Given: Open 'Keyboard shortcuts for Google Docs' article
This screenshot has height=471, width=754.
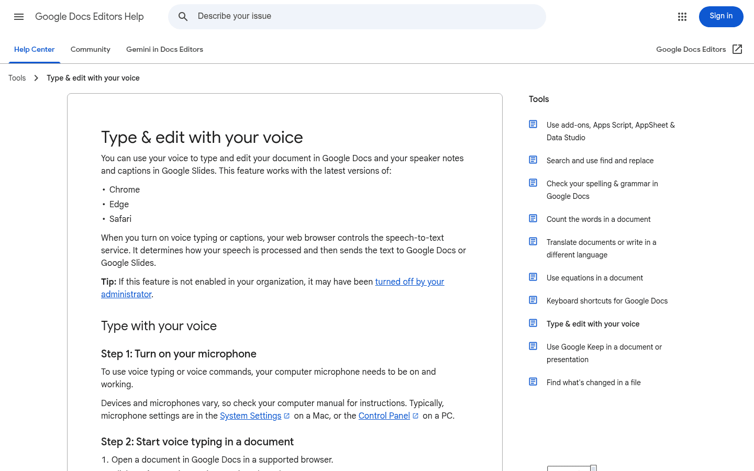Looking at the screenshot, I should (x=607, y=301).
